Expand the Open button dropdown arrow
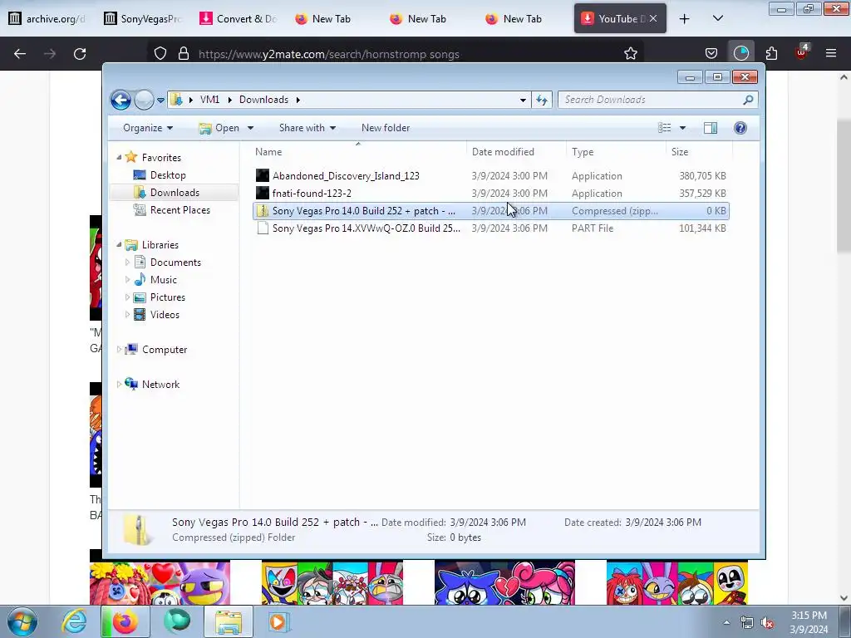The height and width of the screenshot is (638, 851). 250,128
